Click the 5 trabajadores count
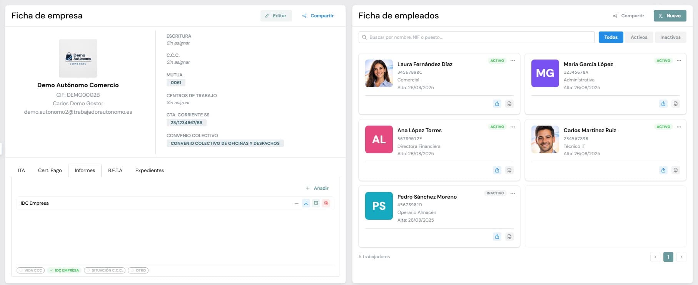The height and width of the screenshot is (285, 698). pos(374,257)
